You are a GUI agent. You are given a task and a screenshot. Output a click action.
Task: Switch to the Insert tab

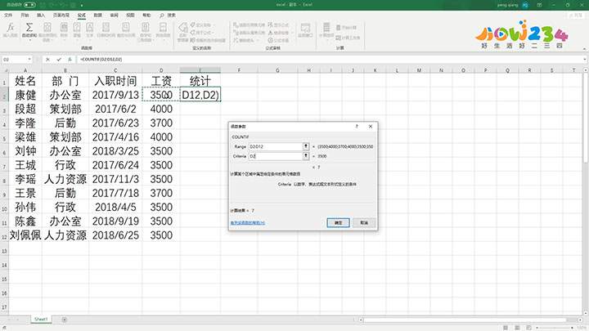41,15
